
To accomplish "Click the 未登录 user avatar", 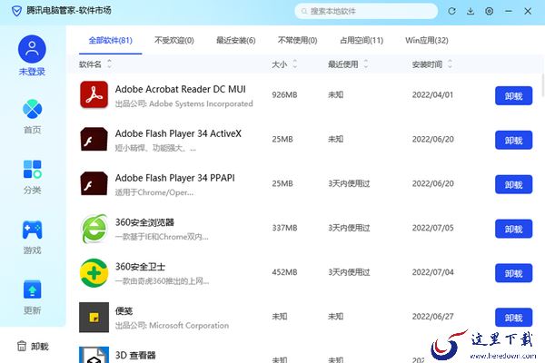I will coord(32,49).
